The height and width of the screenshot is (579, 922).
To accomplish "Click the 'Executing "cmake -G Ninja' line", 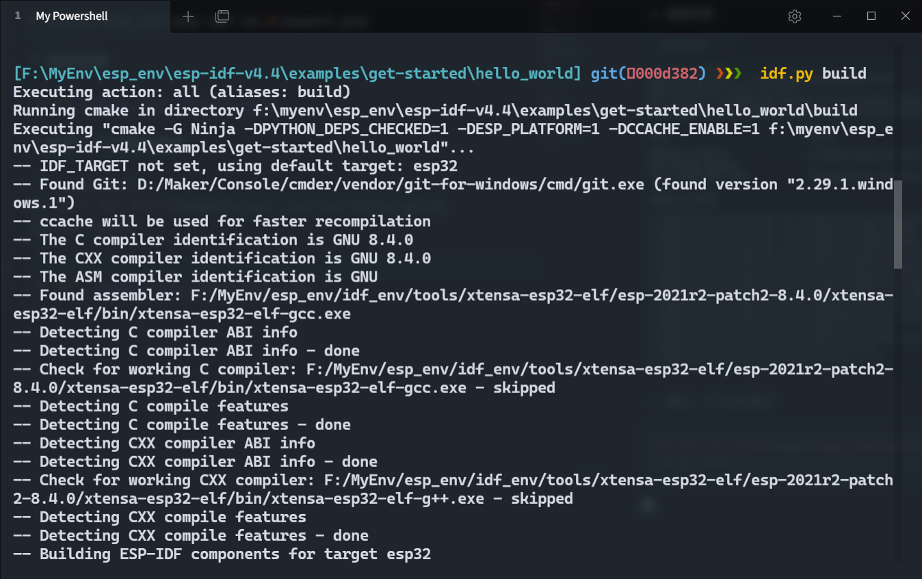I will pyautogui.click(x=453, y=138).
